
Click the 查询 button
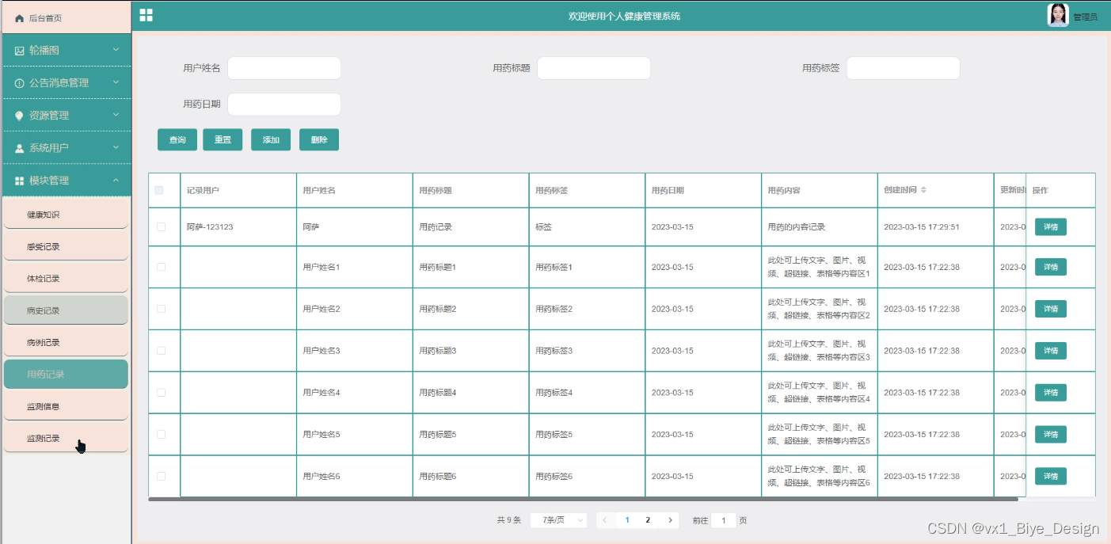pyautogui.click(x=177, y=139)
